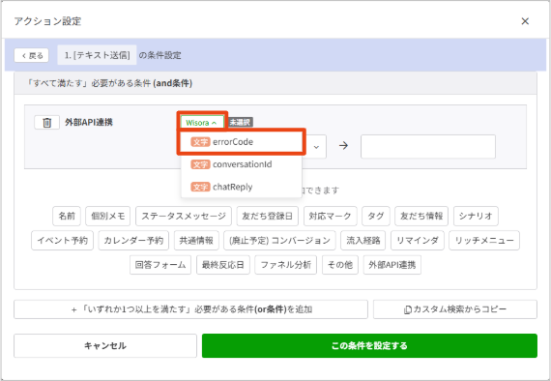
Task: Add the 名前 condition
Action: (x=67, y=216)
